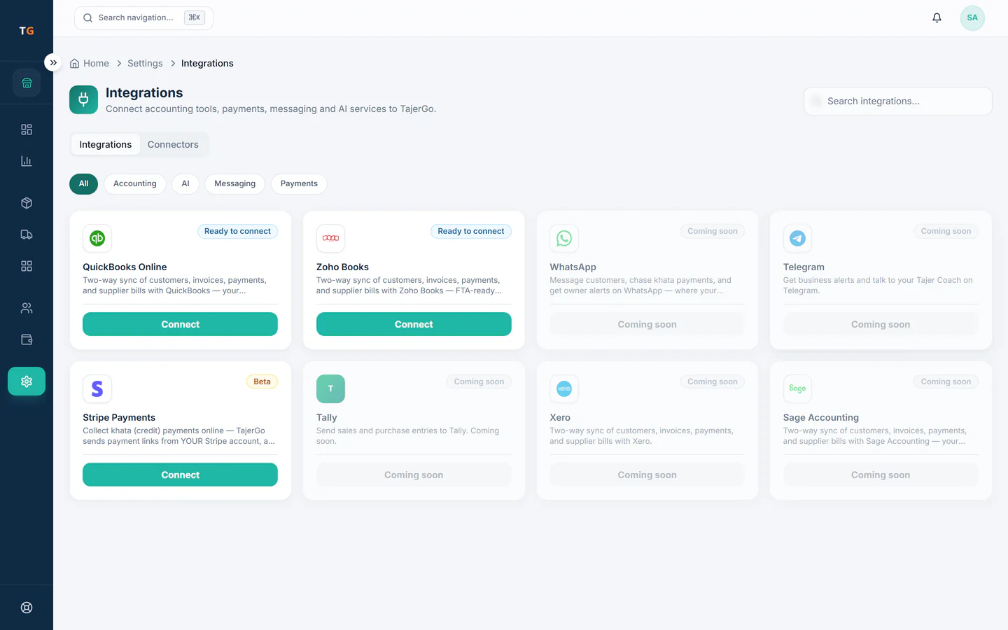Filter integrations by All
This screenshot has height=630, width=1008.
click(x=83, y=184)
